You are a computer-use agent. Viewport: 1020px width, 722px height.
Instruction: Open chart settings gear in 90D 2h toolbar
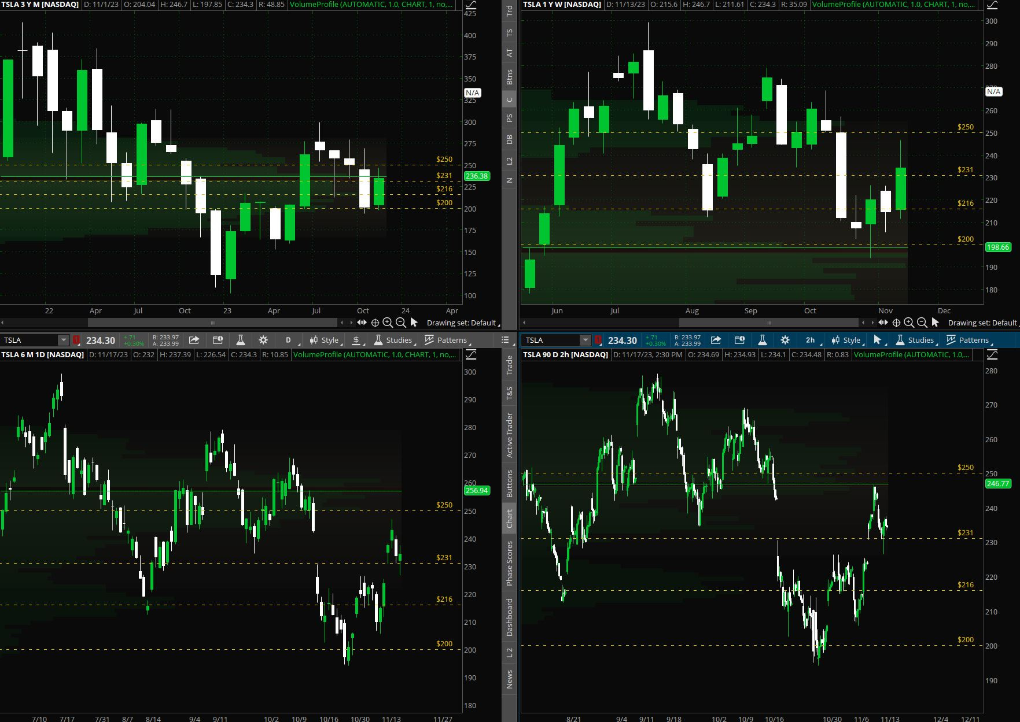785,340
